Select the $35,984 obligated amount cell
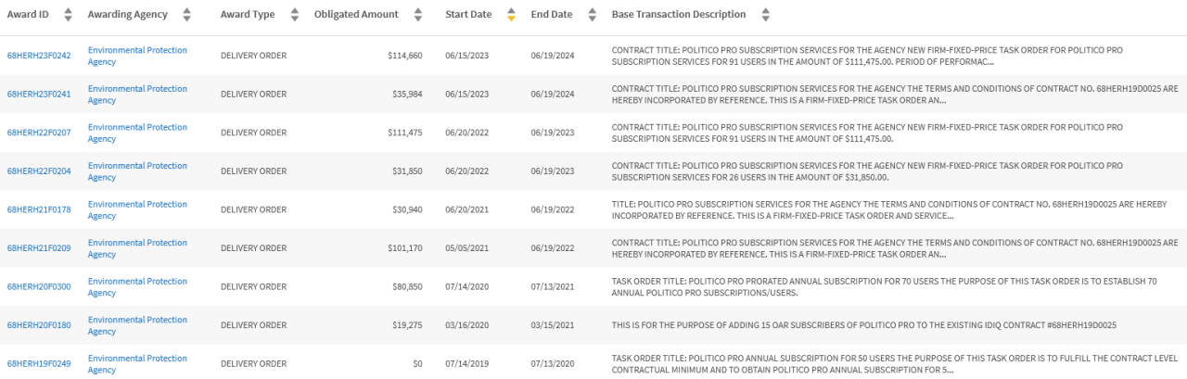Viewport: 1187px width, 379px height. (x=408, y=95)
